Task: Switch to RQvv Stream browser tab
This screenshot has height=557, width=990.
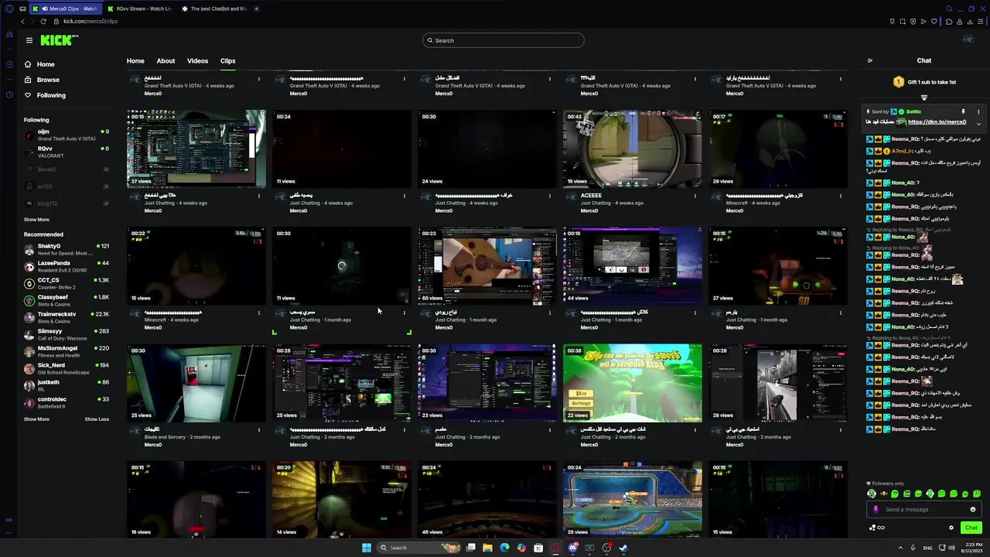Action: pyautogui.click(x=139, y=9)
